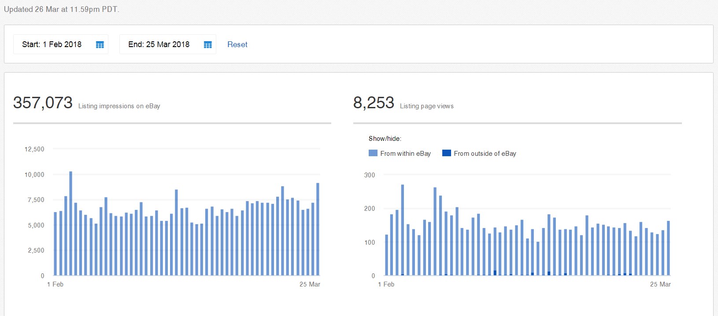Select the 357,073 listing impressions total

43,103
